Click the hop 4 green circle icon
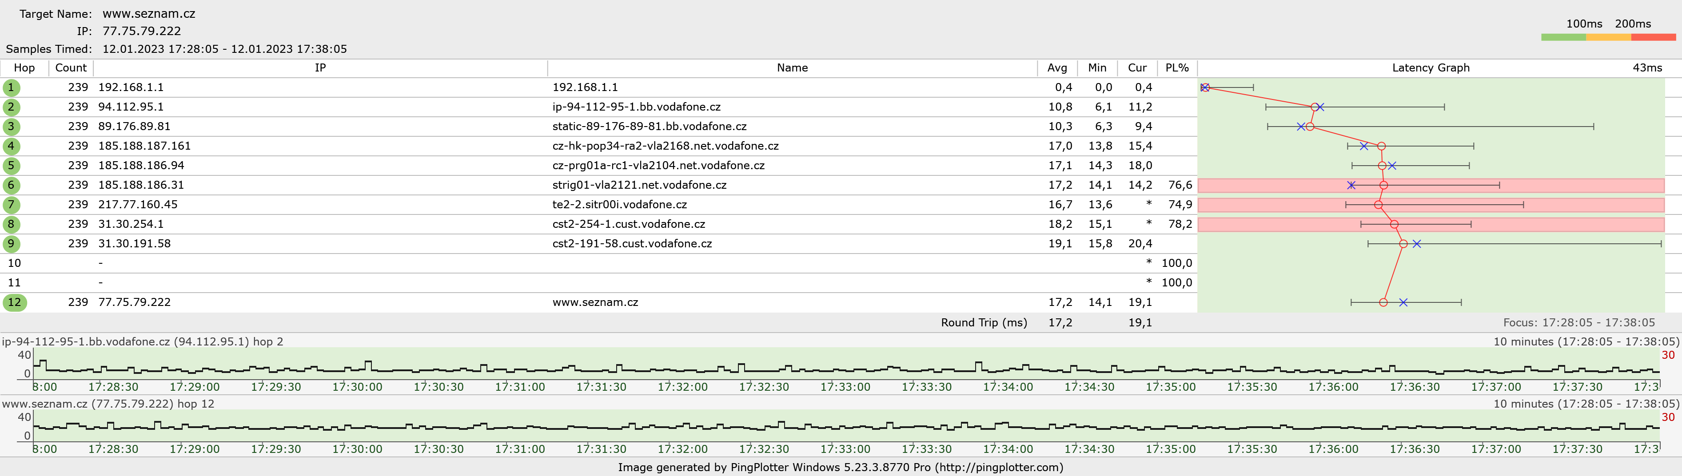This screenshot has width=1682, height=476. [x=11, y=146]
